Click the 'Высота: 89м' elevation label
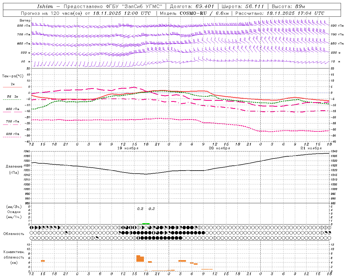345x276 pixels. pyautogui.click(x=288, y=6)
